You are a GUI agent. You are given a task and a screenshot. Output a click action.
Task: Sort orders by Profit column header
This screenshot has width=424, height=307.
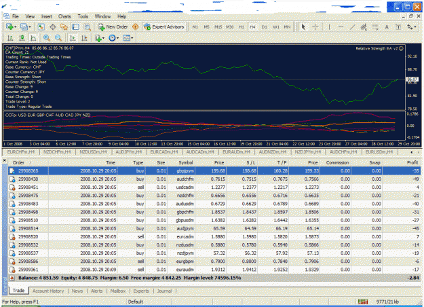412,162
